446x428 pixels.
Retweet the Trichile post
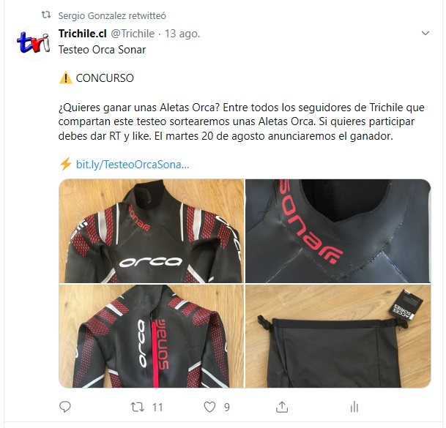[138, 407]
